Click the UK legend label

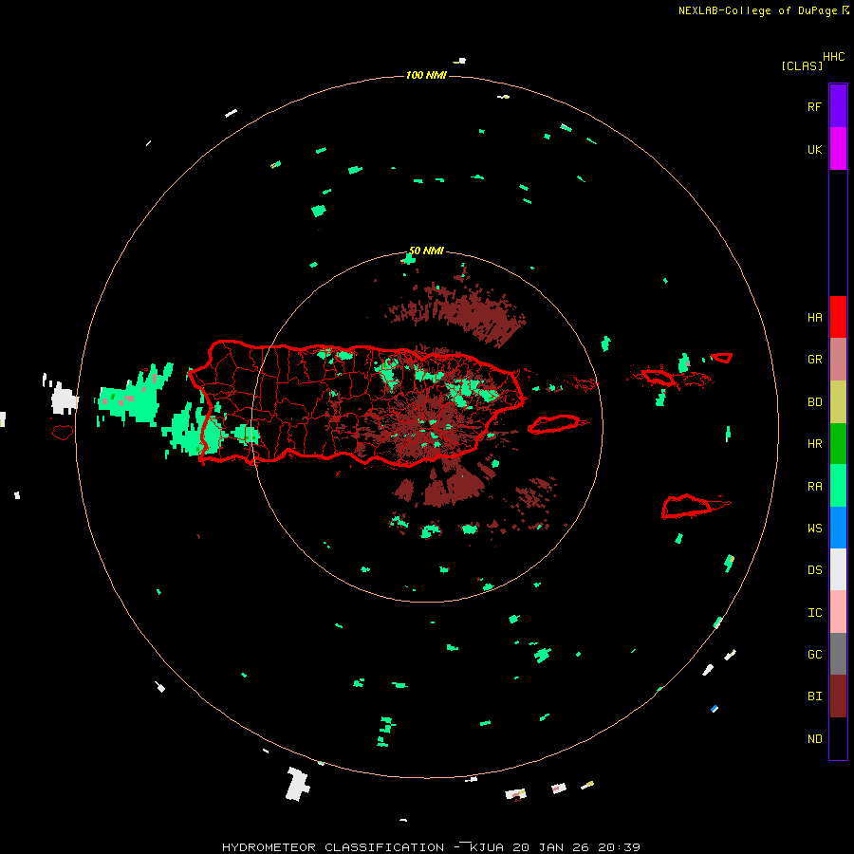tap(814, 150)
